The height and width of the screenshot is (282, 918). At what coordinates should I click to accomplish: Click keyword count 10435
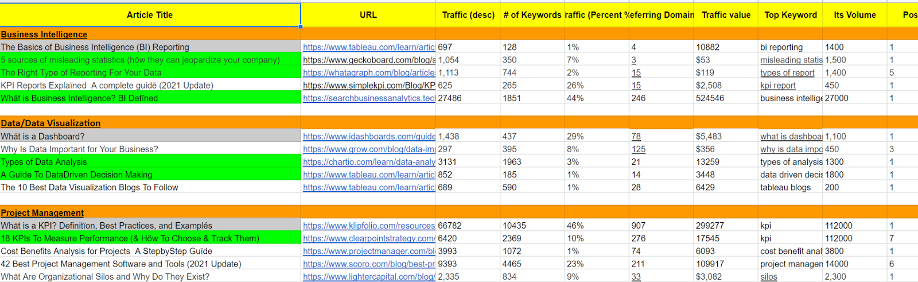532,226
